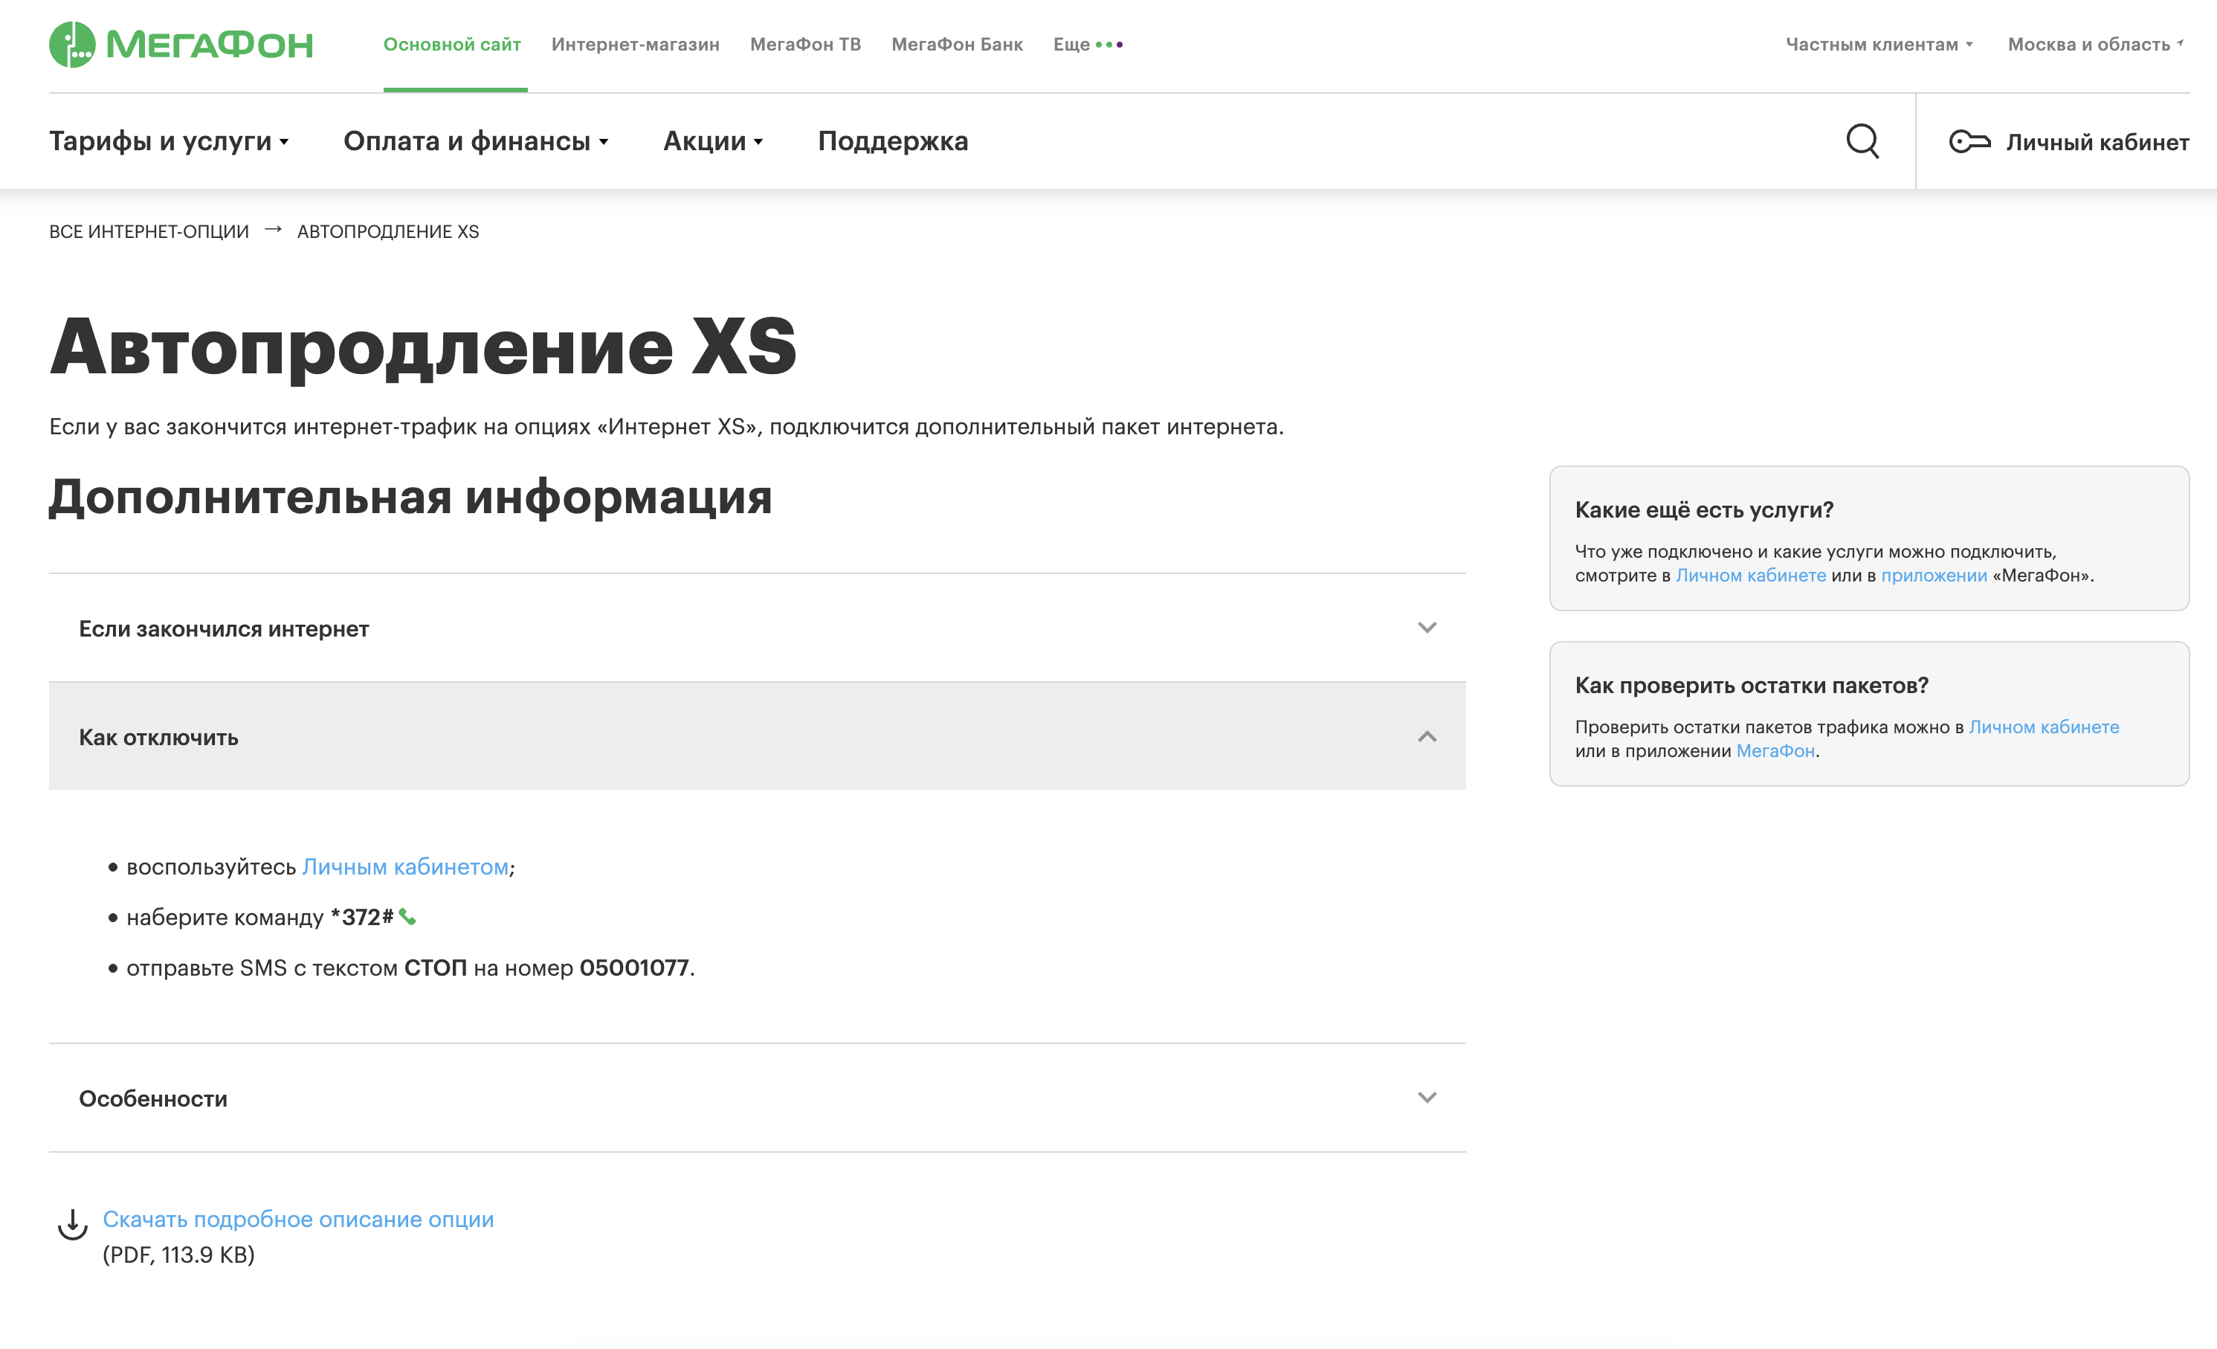Open Личном кабинете link under Какие ещё есть услуги

1750,575
